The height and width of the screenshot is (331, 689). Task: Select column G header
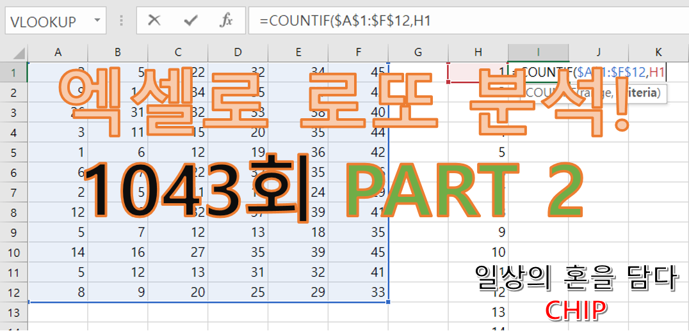(418, 52)
